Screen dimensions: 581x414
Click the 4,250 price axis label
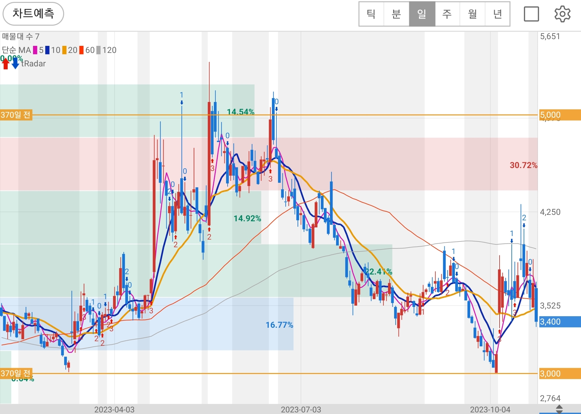click(550, 212)
